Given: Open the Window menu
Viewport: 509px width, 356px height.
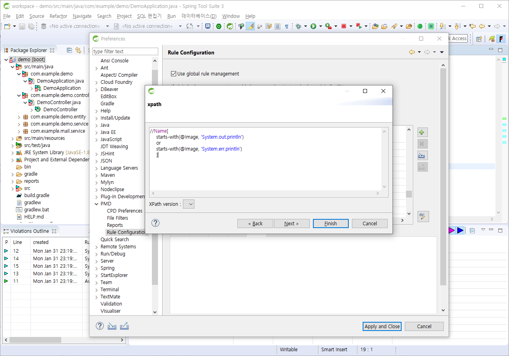Looking at the screenshot, I should click(x=231, y=16).
